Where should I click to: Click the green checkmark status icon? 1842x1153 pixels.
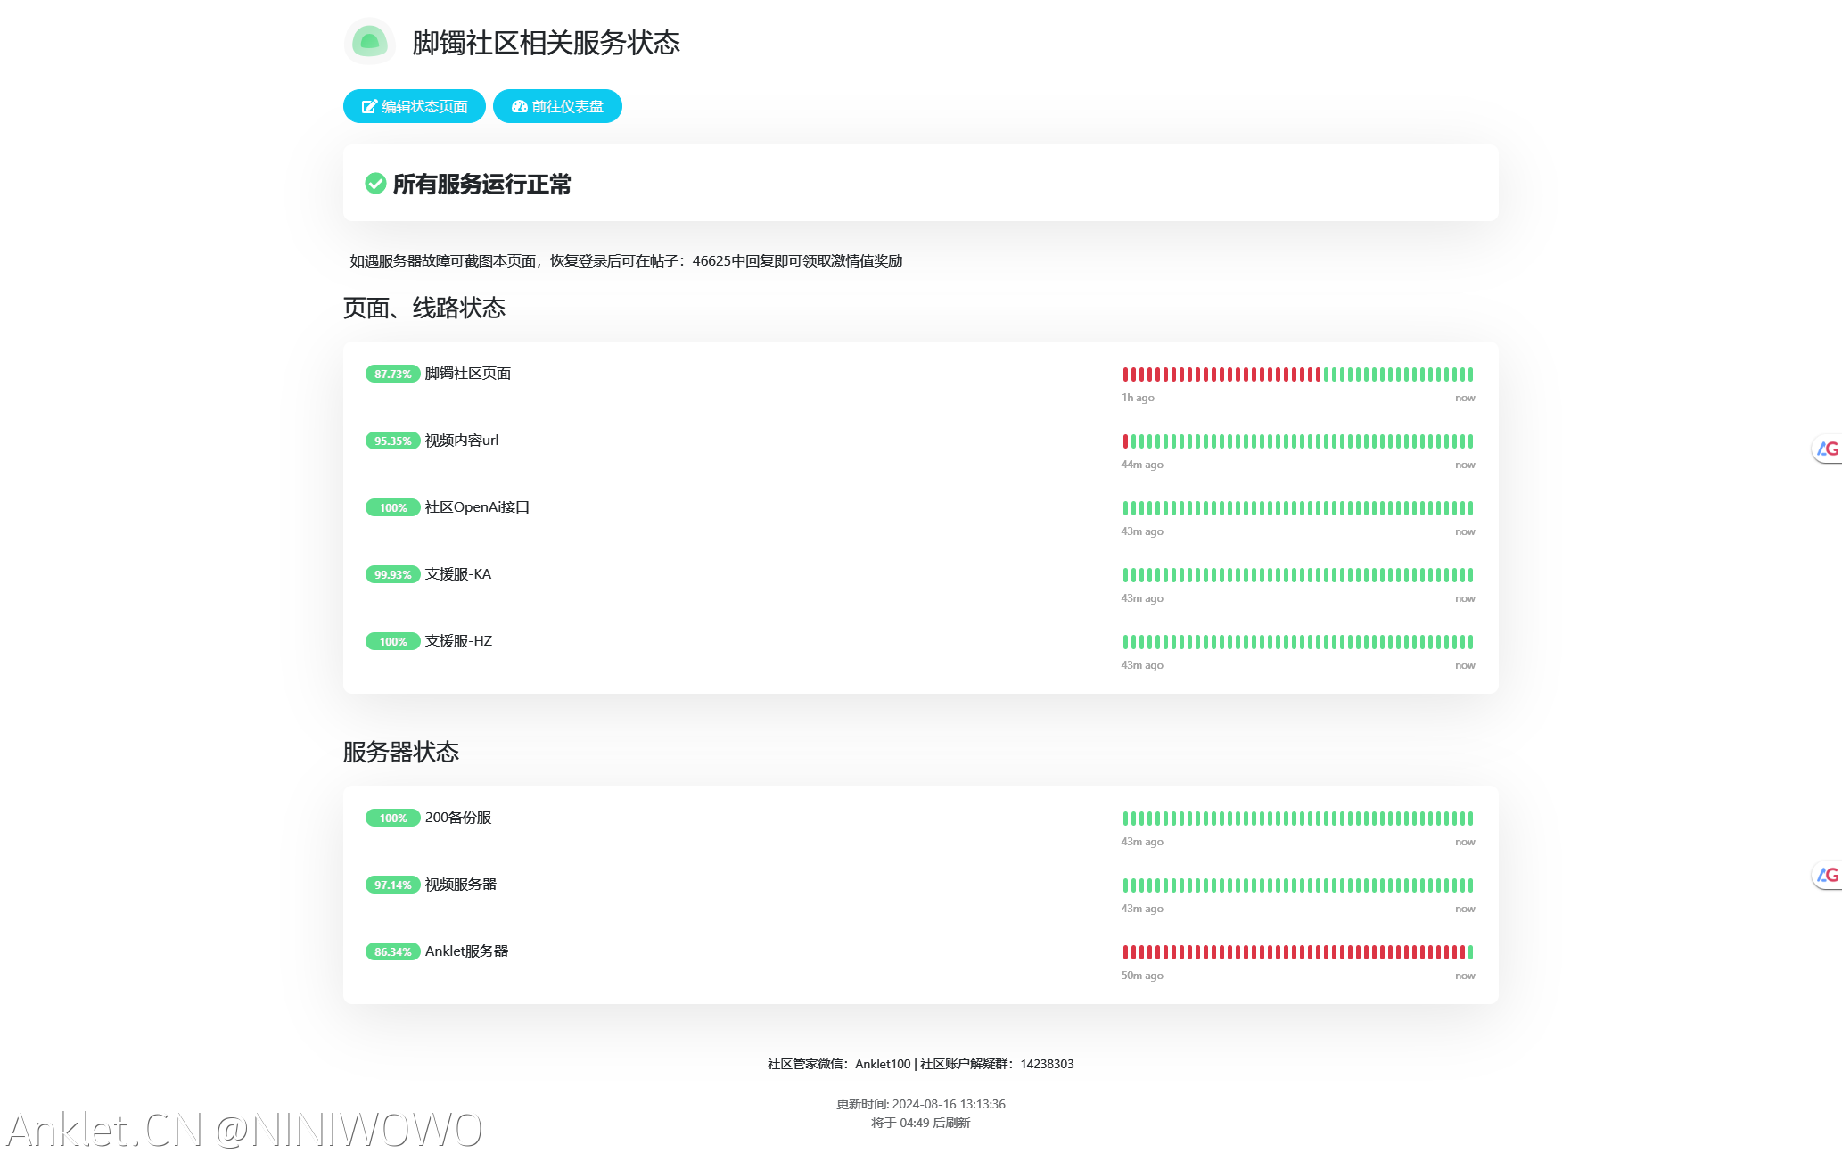(375, 184)
